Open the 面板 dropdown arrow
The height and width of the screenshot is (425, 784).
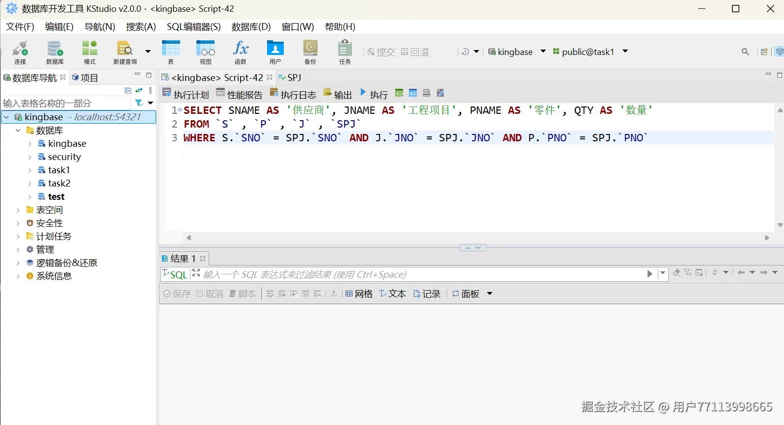[x=489, y=293]
